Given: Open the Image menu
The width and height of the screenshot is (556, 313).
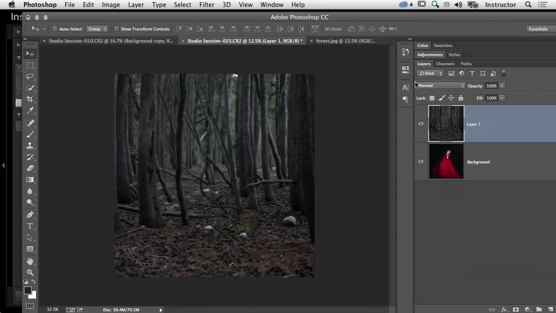Looking at the screenshot, I should [x=111, y=5].
